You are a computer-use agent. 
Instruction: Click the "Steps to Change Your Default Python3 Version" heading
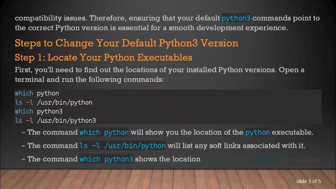click(127, 43)
